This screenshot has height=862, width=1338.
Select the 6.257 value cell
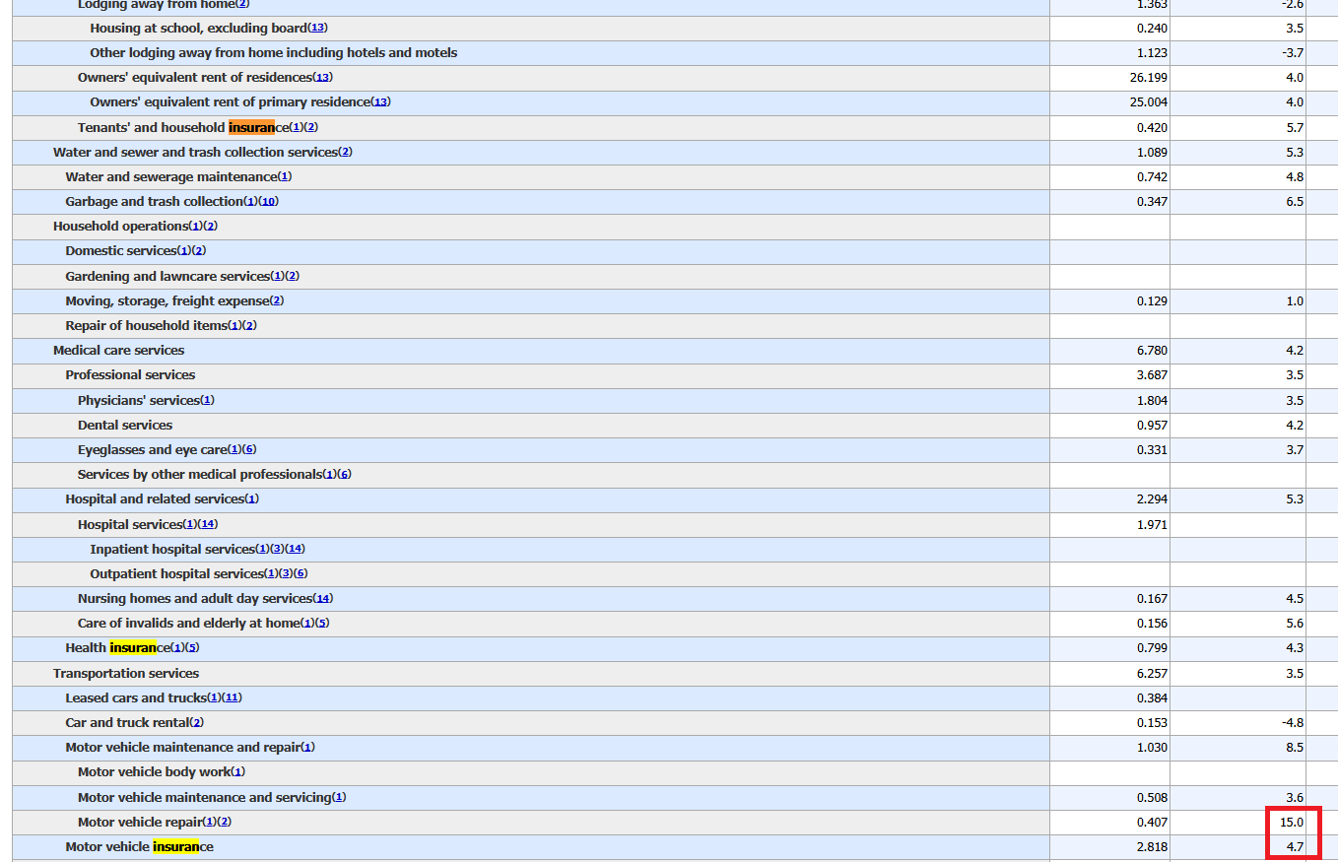tap(1109, 673)
